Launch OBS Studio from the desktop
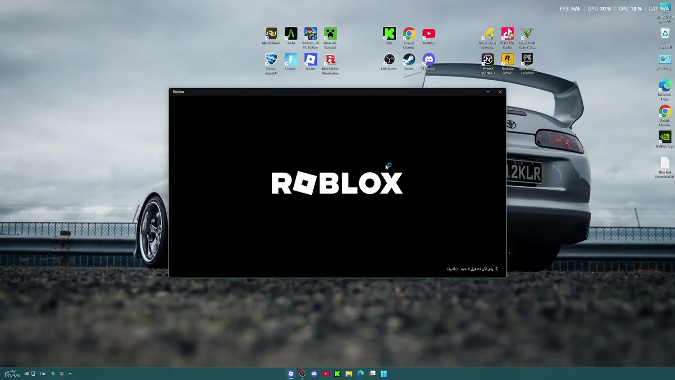Viewport: 675px width, 380px height. click(x=389, y=62)
